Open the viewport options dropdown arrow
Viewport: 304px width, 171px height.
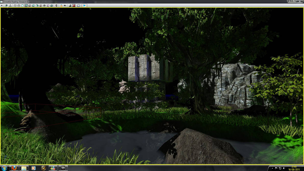point(2,6)
